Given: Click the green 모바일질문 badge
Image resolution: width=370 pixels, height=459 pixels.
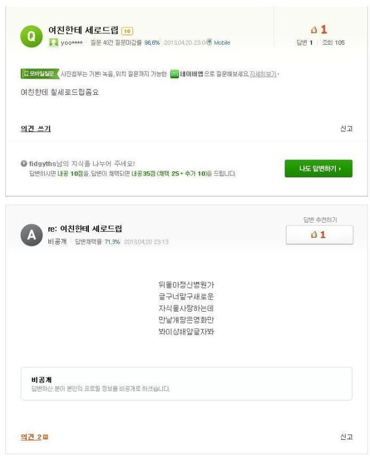Looking at the screenshot, I should (40, 73).
